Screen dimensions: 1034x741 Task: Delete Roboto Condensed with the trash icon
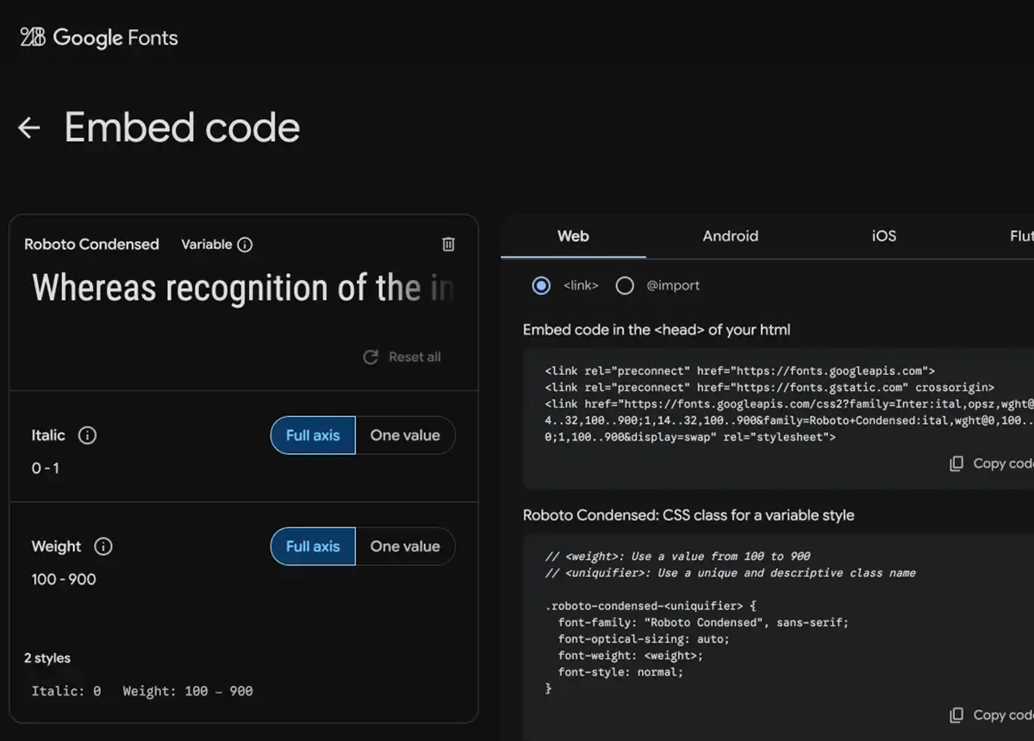448,245
